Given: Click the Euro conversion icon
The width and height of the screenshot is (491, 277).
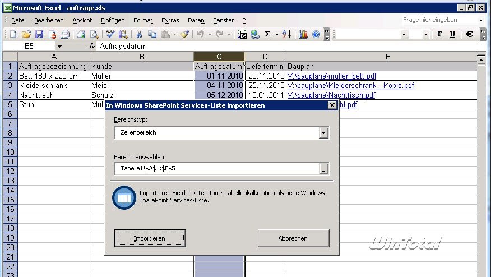Looking at the screenshot, I should pyautogui.click(x=242, y=34).
